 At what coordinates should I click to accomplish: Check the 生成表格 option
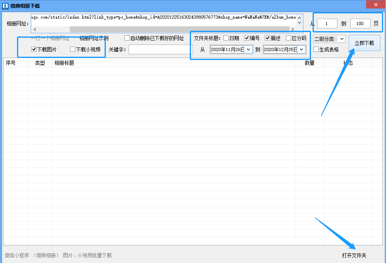tap(316, 49)
